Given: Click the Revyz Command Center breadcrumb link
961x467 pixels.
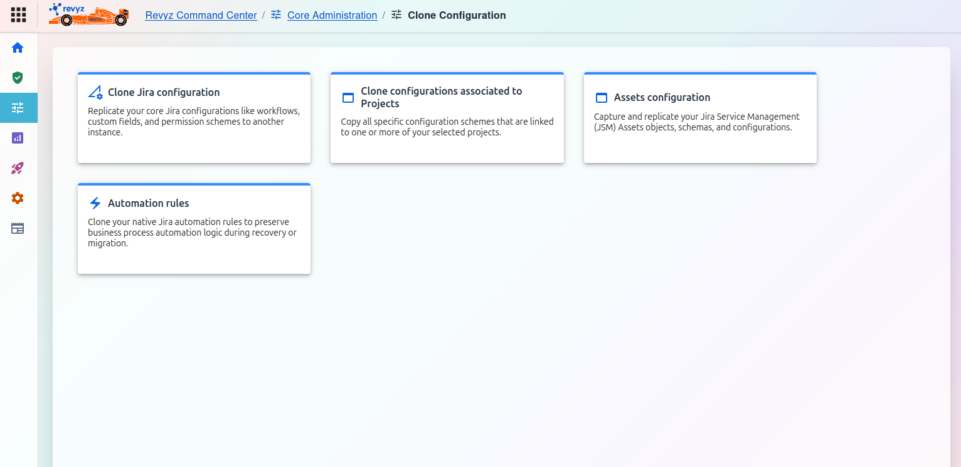Looking at the screenshot, I should point(201,15).
